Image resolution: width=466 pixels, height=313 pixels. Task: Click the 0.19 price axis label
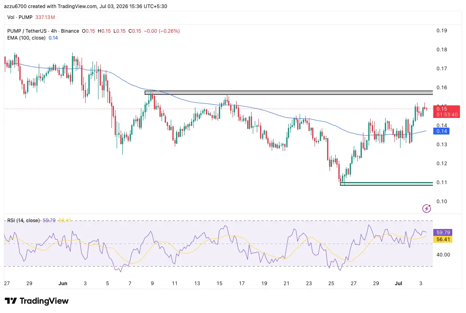442,30
